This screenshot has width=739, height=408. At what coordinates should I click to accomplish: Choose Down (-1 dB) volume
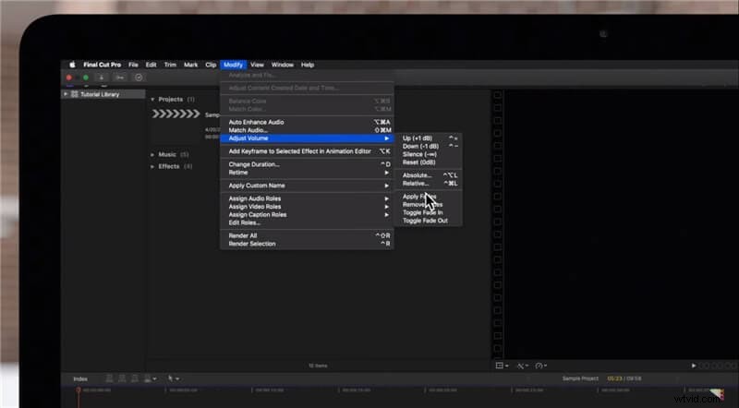click(429, 146)
